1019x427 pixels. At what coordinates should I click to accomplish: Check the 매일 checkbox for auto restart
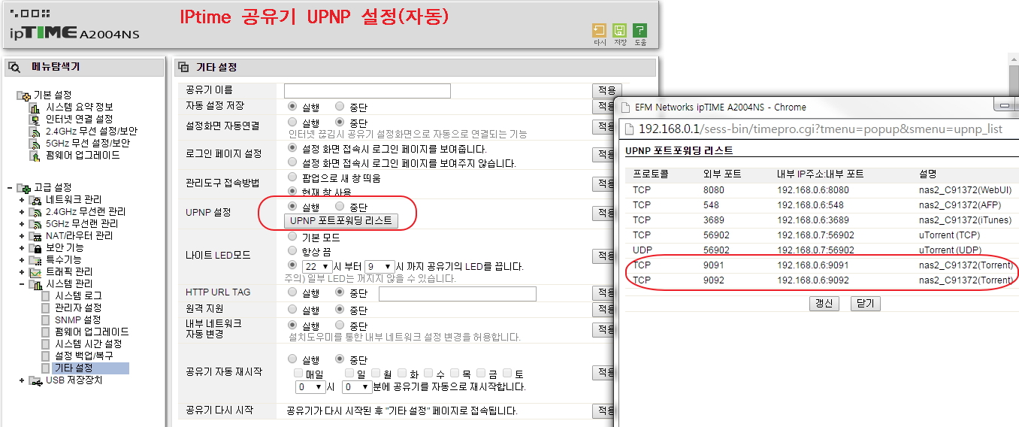(x=299, y=373)
